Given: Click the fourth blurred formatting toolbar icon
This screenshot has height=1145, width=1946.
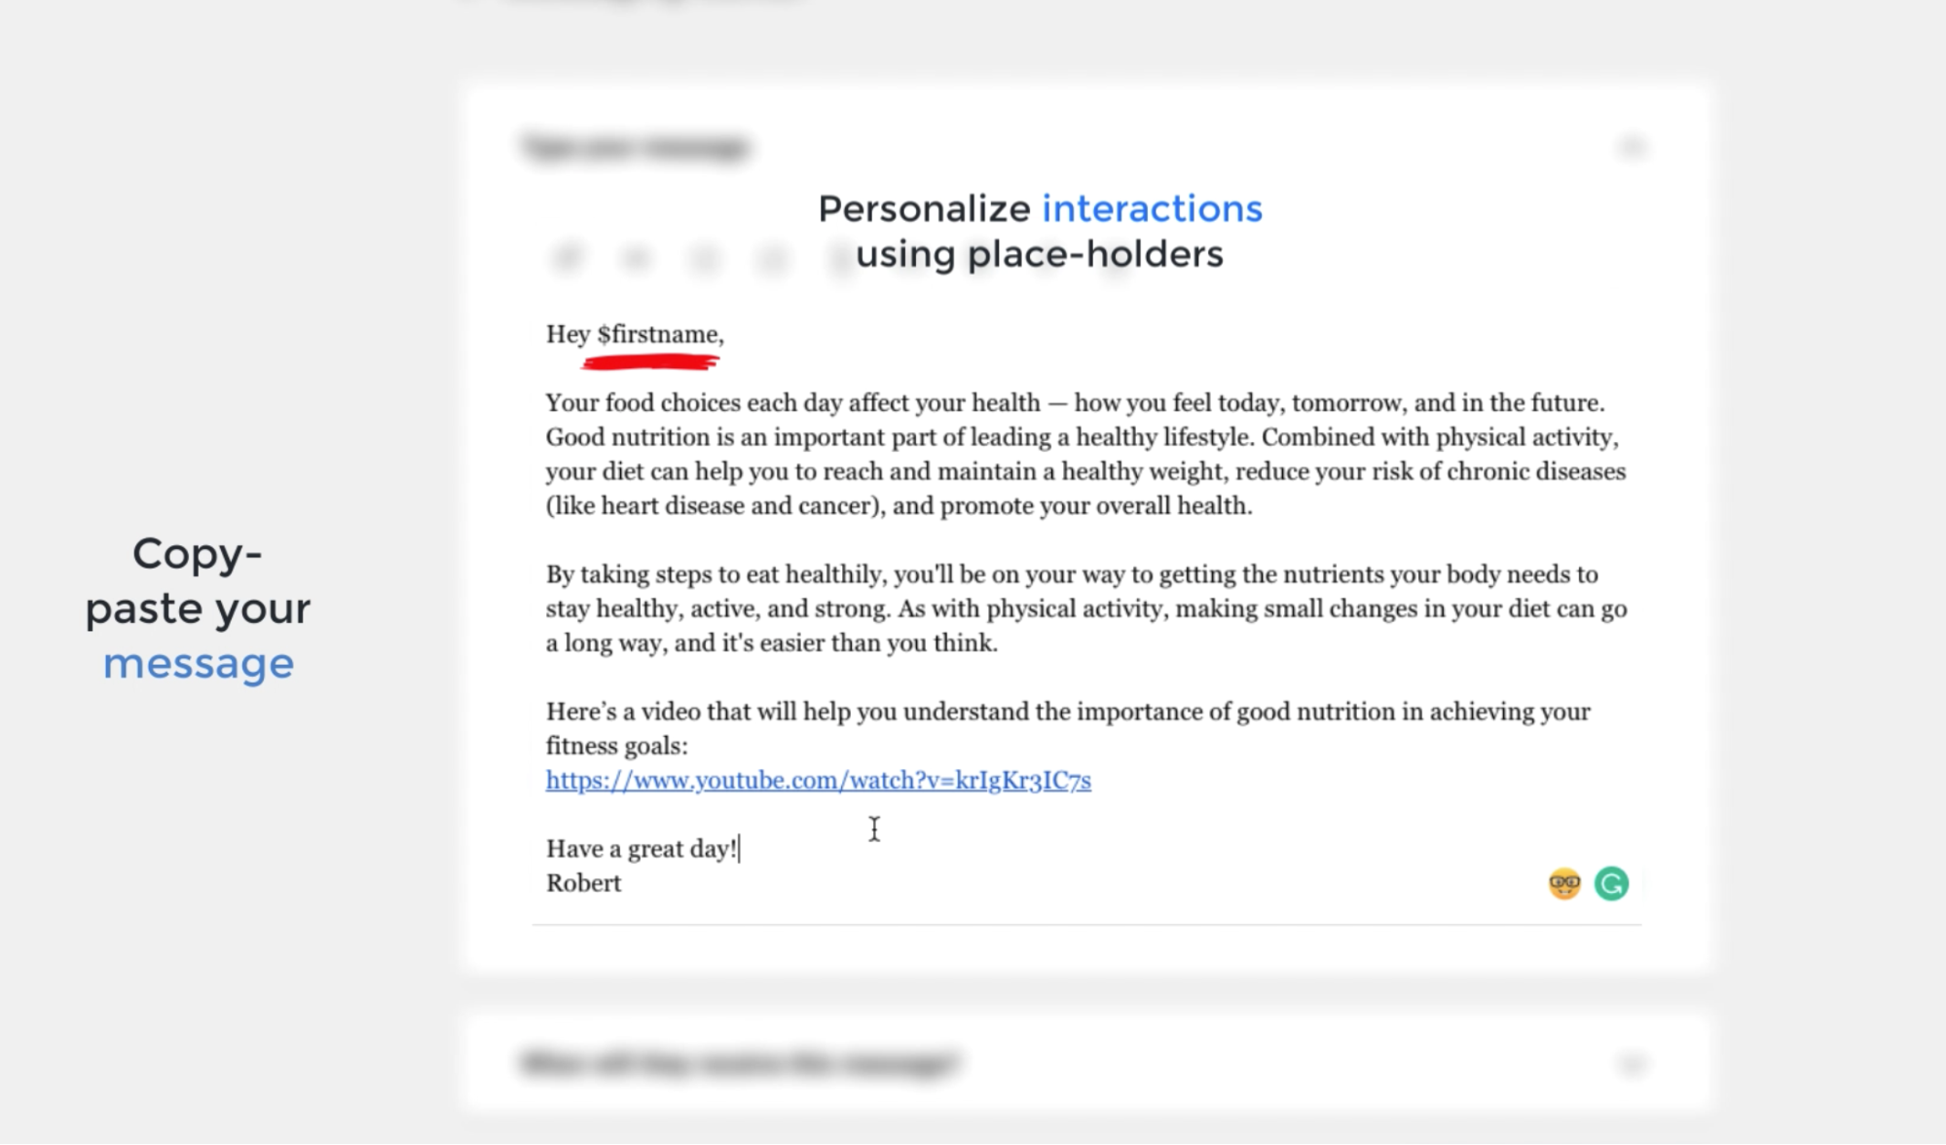Looking at the screenshot, I should coord(772,257).
